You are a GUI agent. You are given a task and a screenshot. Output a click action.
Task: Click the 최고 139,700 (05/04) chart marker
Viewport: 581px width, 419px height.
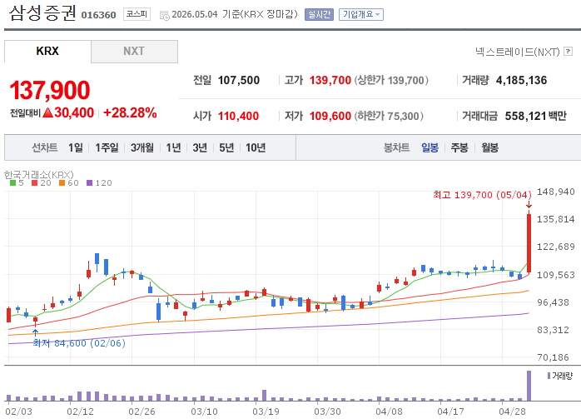pyautogui.click(x=482, y=195)
